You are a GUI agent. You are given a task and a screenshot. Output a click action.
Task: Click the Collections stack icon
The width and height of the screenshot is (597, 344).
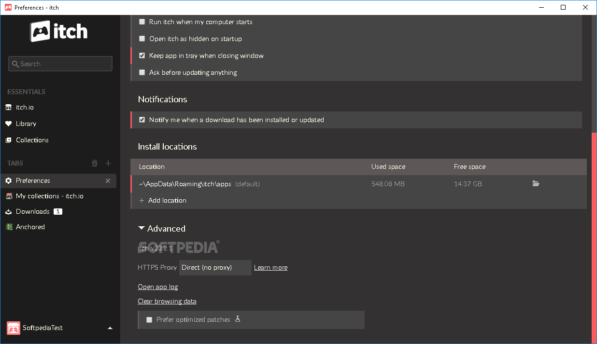8,140
